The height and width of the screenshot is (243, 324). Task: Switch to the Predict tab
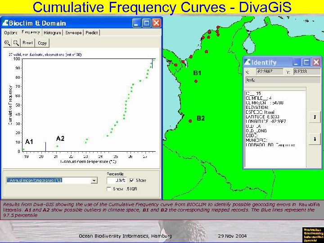pyautogui.click(x=91, y=33)
